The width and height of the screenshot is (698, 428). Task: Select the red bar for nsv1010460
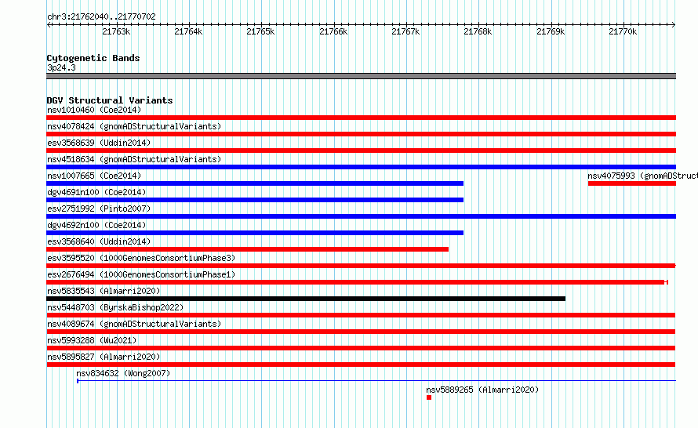(x=361, y=118)
